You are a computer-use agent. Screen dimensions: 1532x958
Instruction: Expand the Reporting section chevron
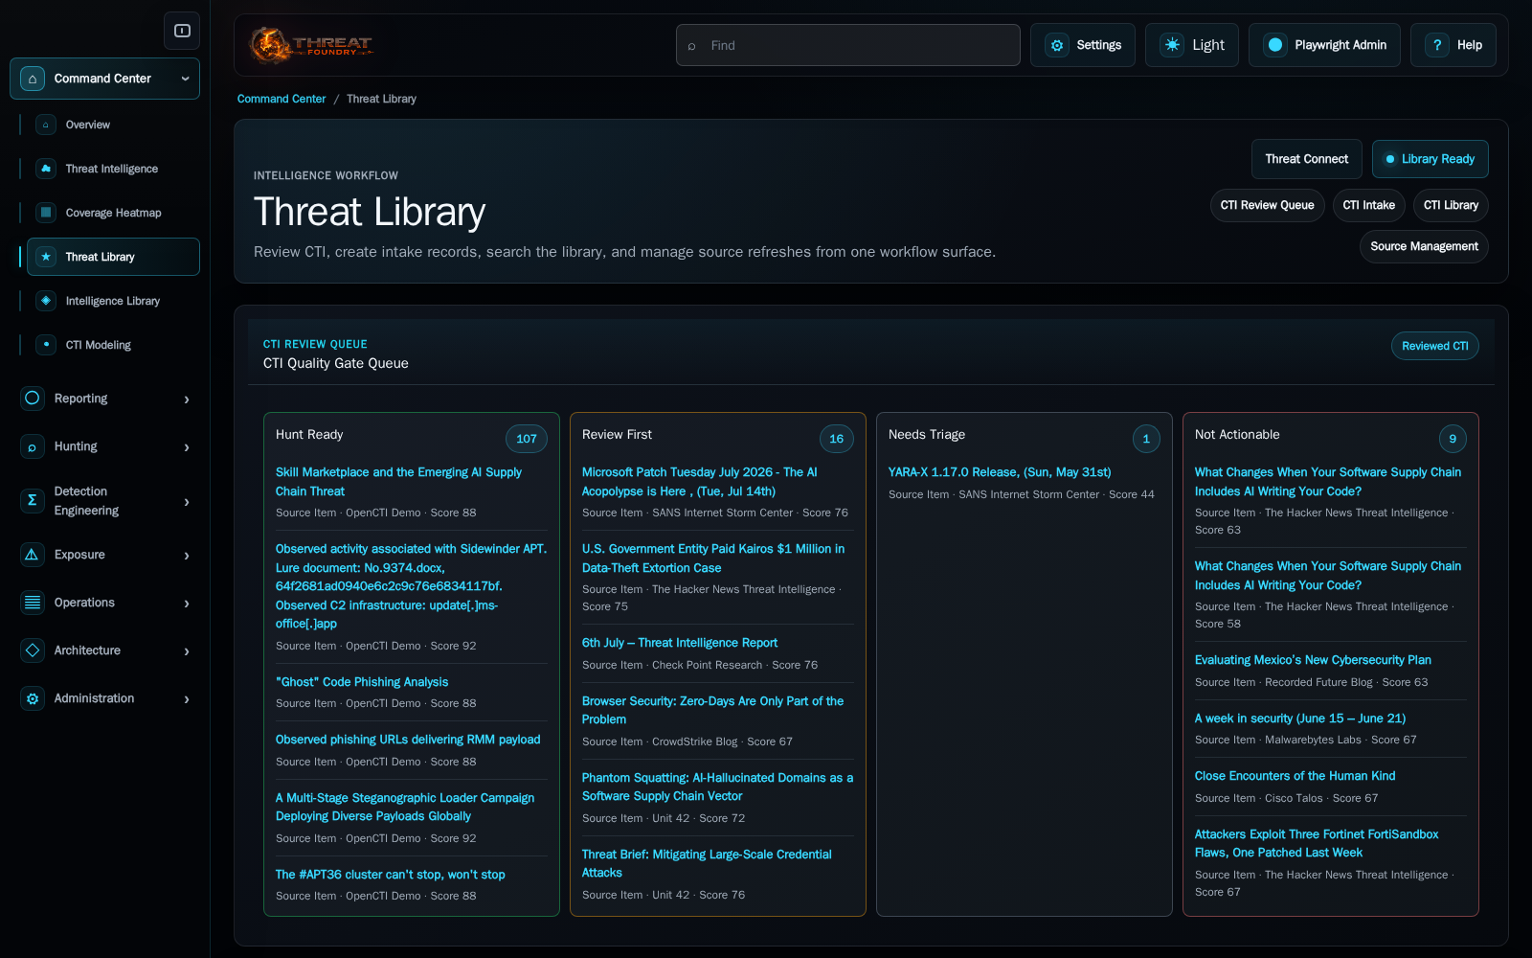(x=187, y=399)
